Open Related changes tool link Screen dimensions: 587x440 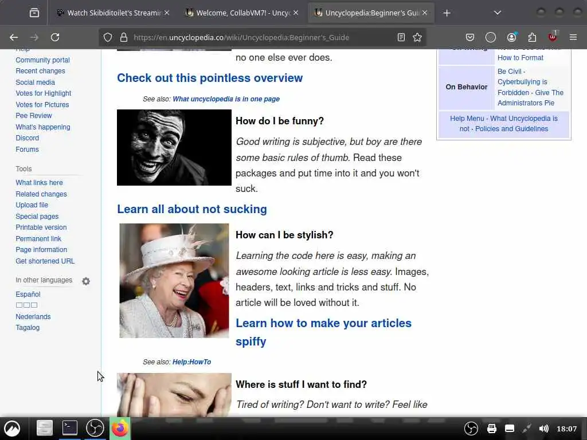point(41,194)
